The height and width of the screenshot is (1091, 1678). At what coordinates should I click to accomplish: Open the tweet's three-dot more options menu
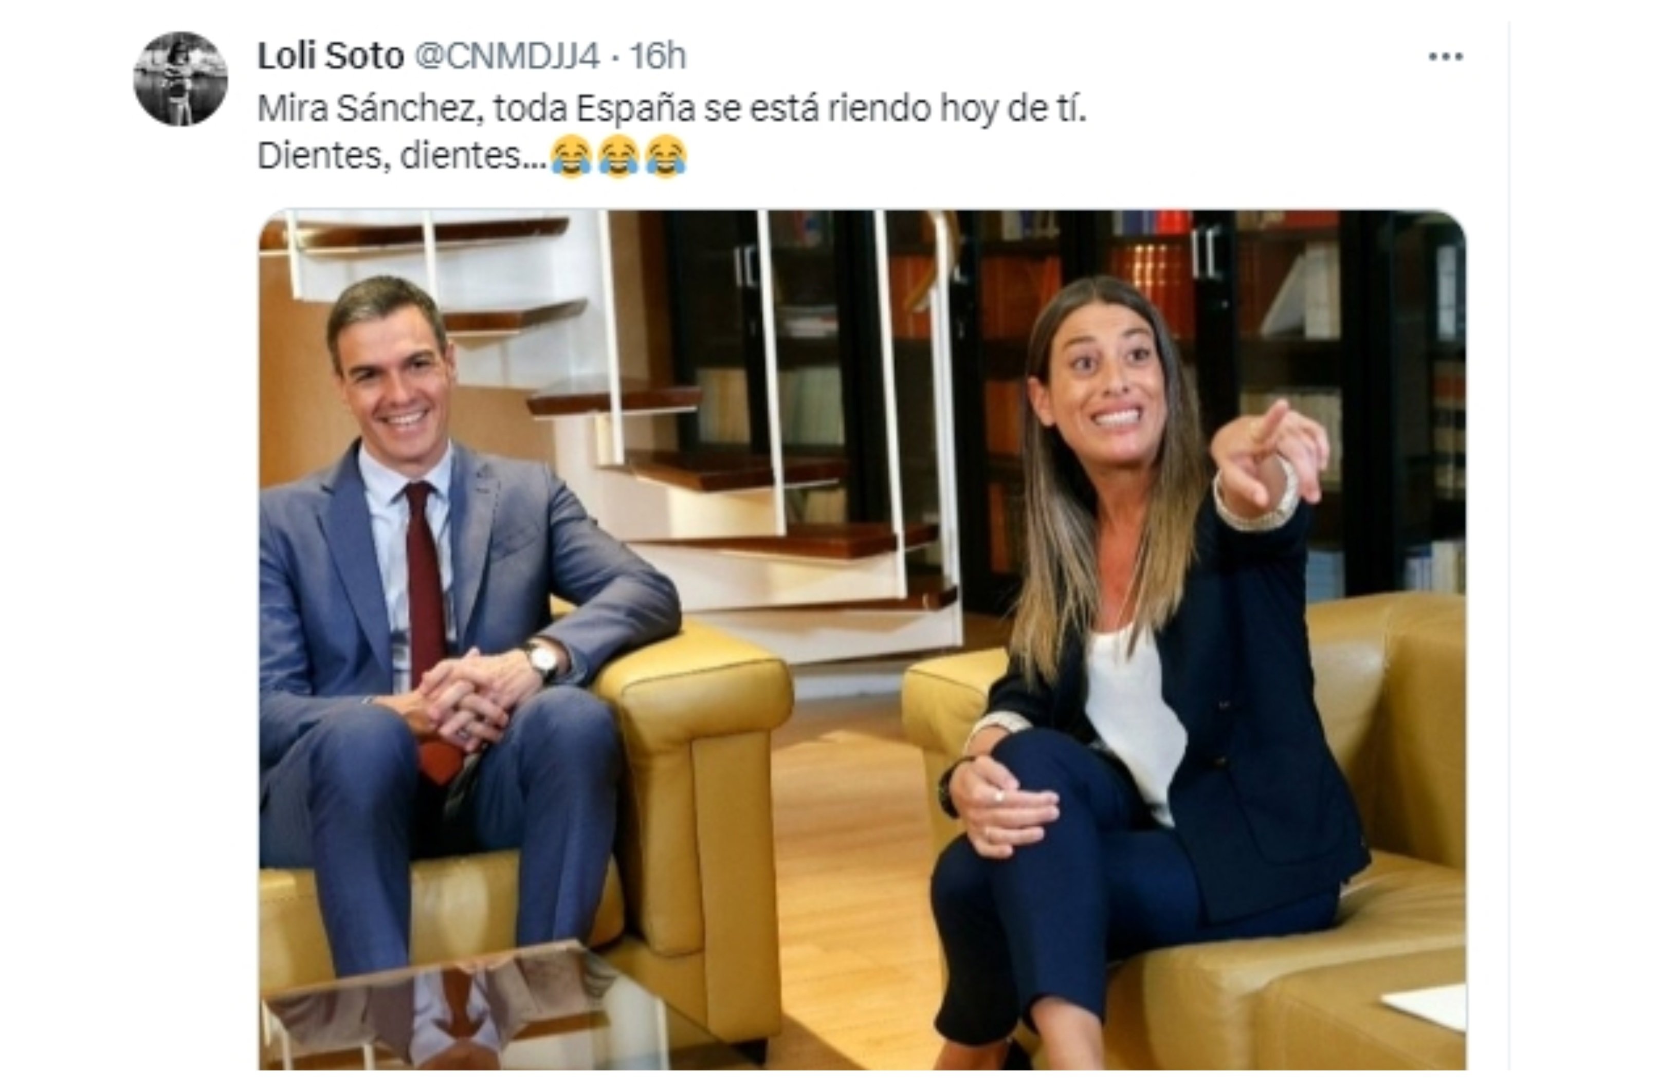[1445, 57]
